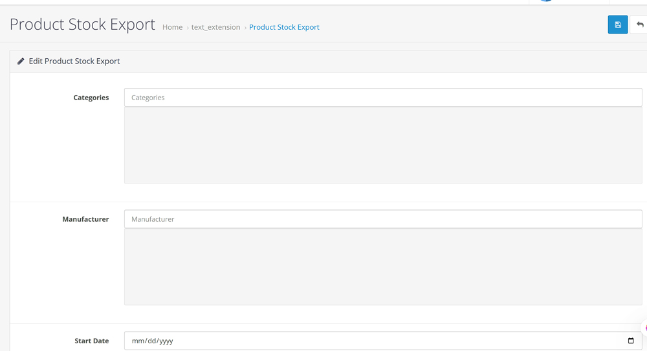647x351 pixels.
Task: Click the pencil icon beside Edit Product Stock Export
Action: coord(21,61)
